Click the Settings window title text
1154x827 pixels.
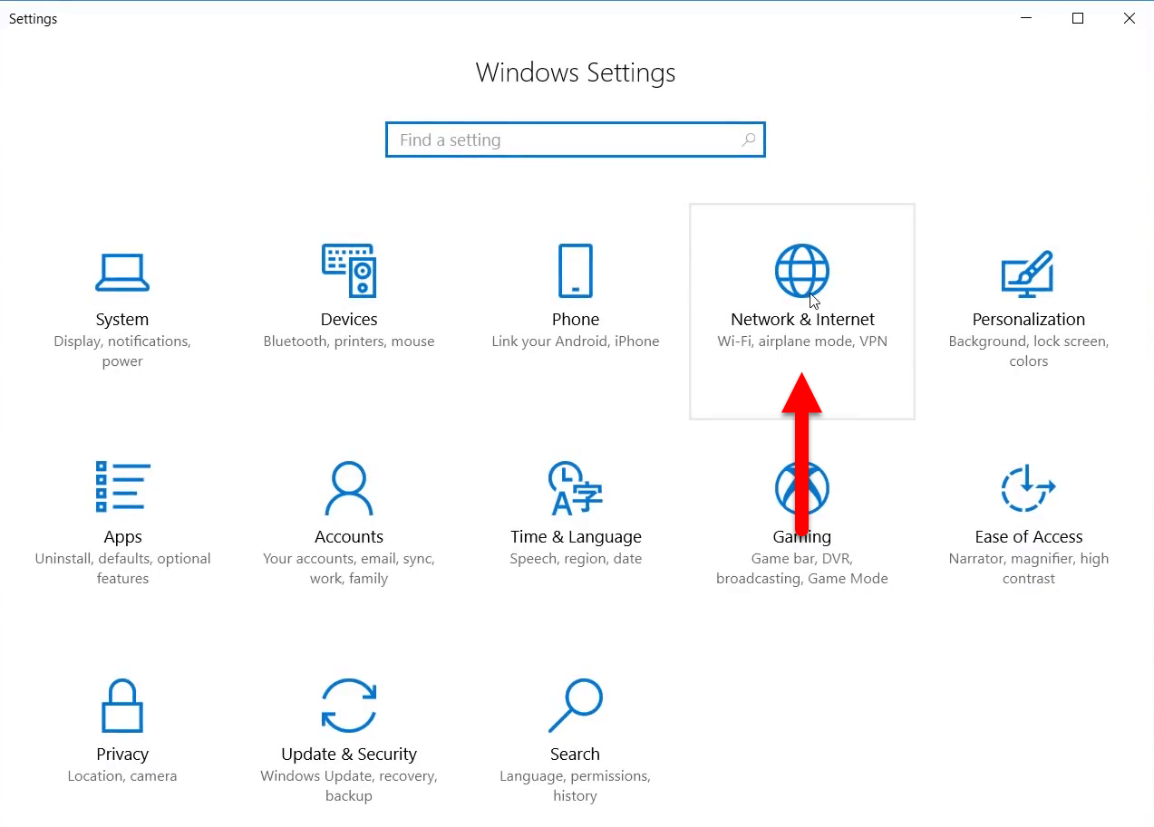tap(34, 19)
